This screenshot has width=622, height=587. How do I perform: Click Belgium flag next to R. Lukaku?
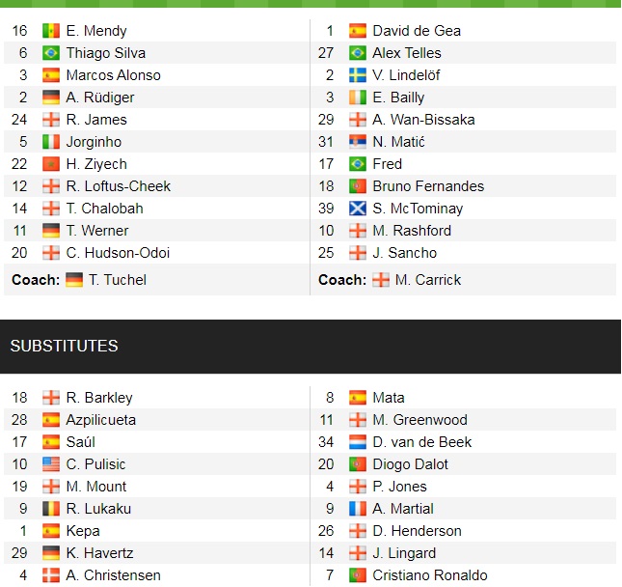click(51, 509)
